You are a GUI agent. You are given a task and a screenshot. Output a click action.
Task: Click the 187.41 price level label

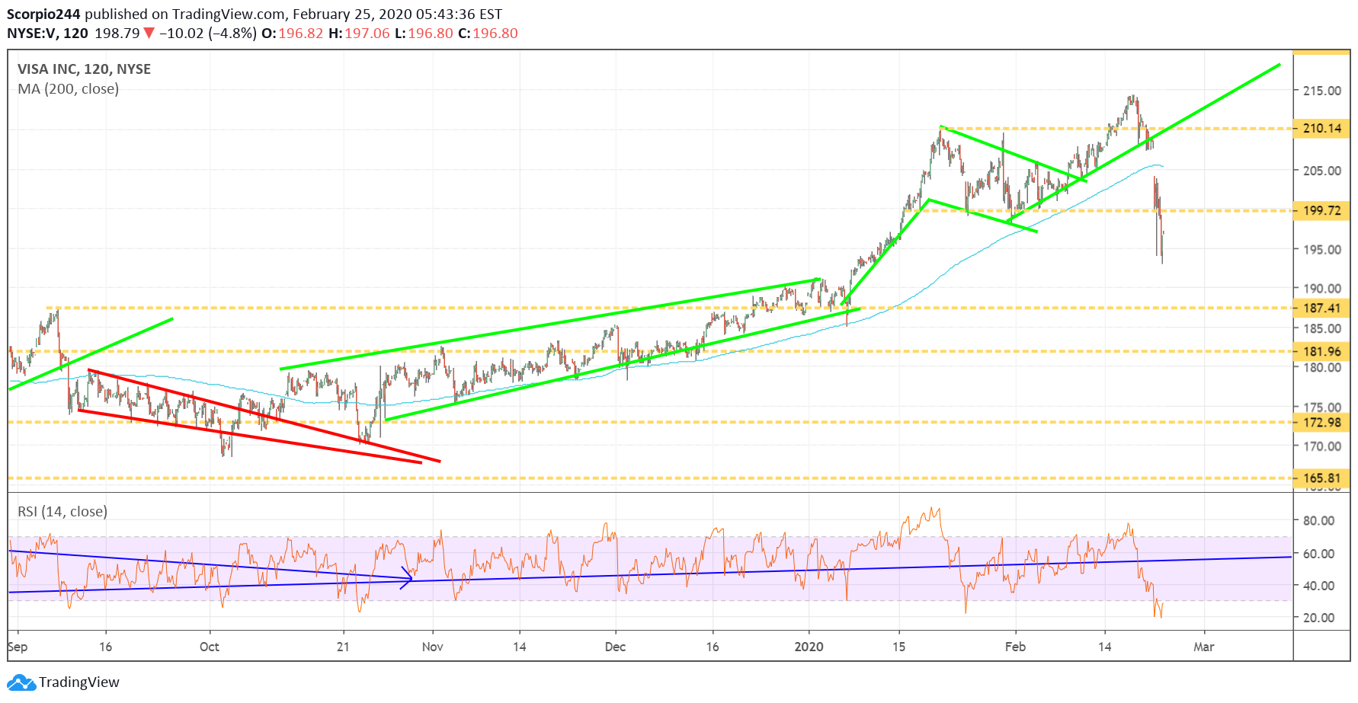coord(1322,308)
